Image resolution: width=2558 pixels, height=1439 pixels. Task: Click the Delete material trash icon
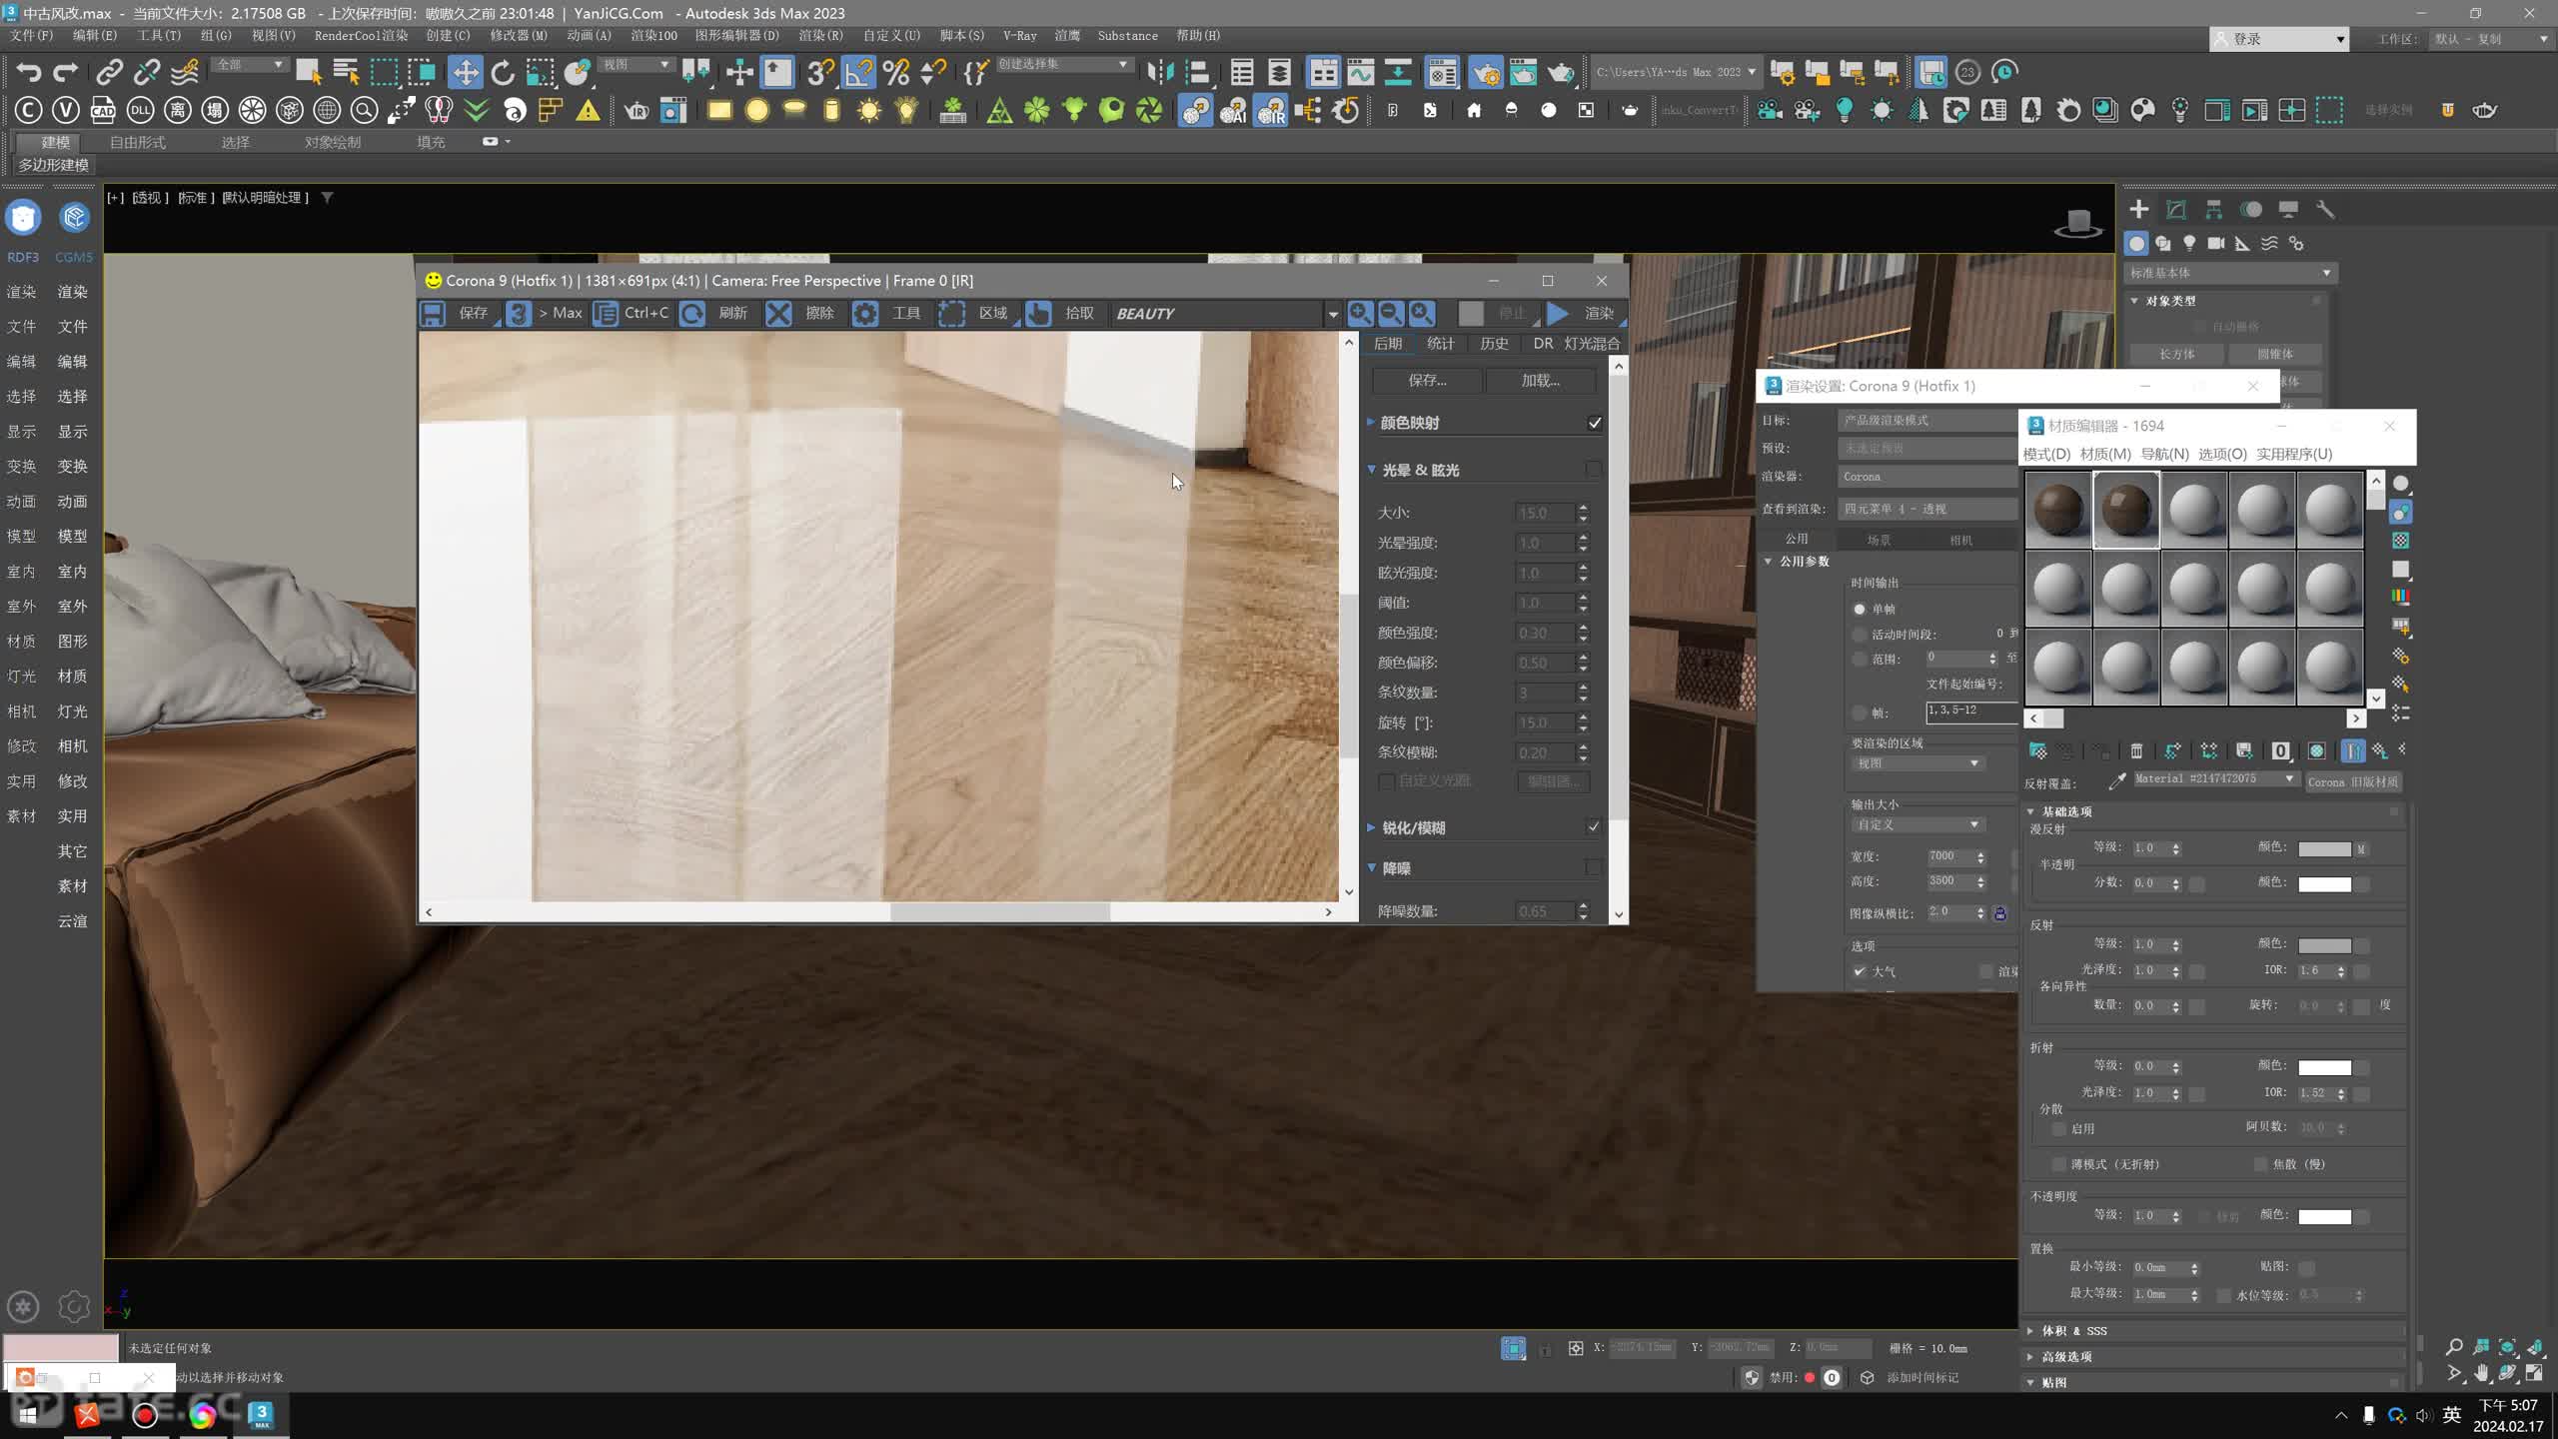[2136, 750]
